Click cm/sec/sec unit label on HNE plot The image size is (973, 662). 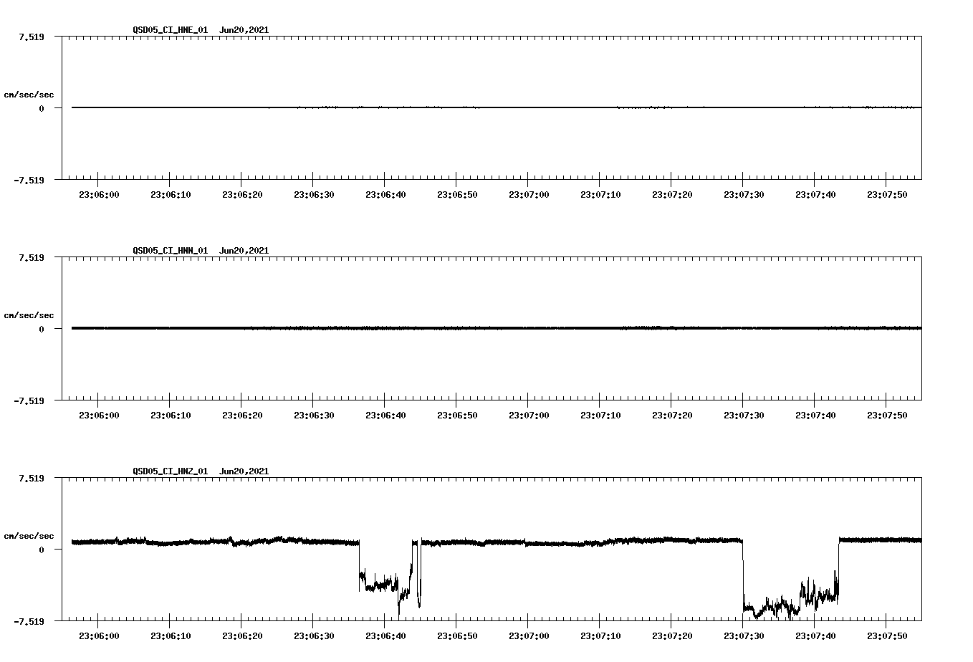tap(29, 95)
